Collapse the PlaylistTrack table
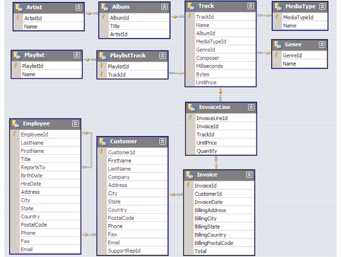The width and height of the screenshot is (342, 257). click(x=163, y=56)
